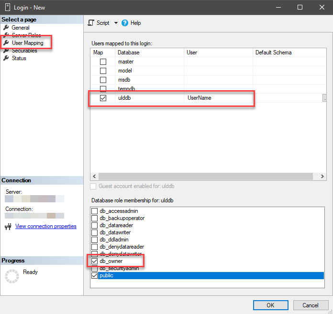This screenshot has width=333, height=314.
Task: Click the Map column header
Action: (103, 52)
